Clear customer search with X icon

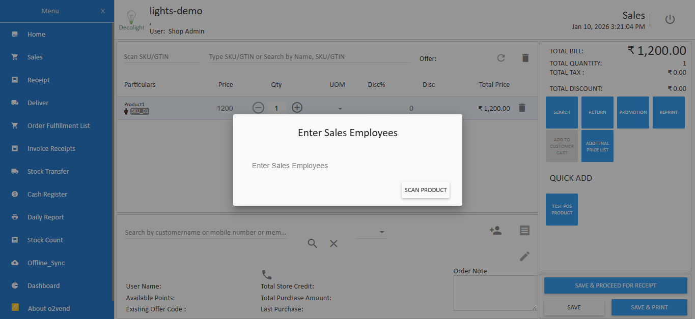333,244
